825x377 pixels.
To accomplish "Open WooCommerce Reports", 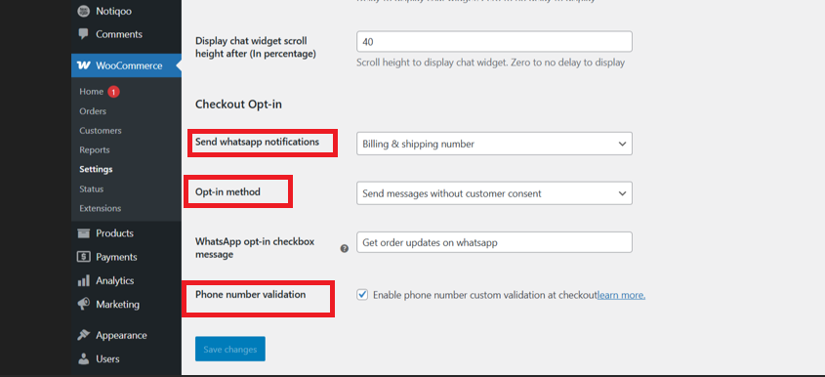I will click(95, 150).
